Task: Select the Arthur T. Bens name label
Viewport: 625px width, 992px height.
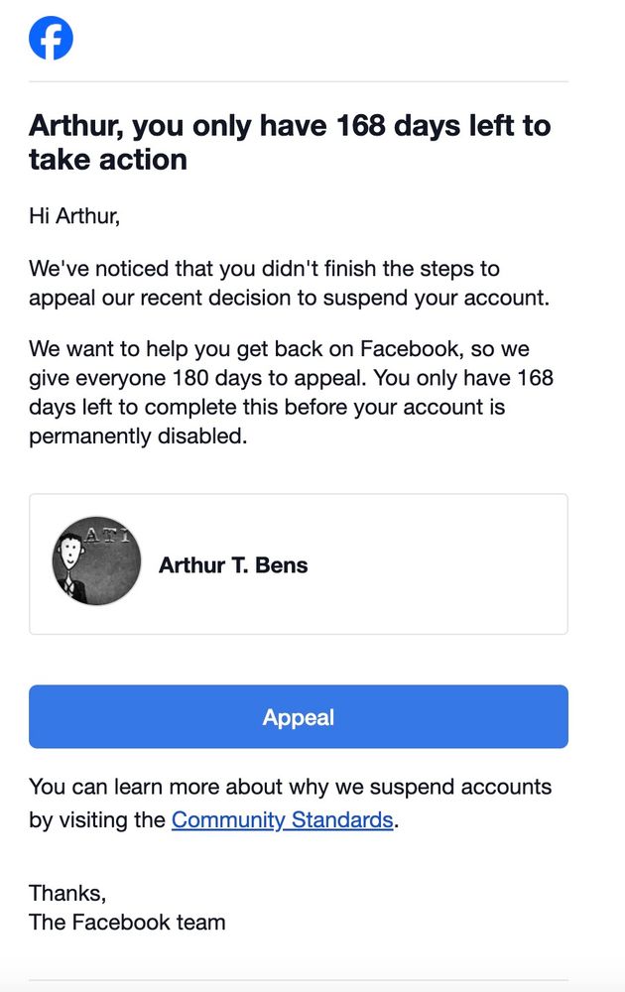Action: coord(233,565)
